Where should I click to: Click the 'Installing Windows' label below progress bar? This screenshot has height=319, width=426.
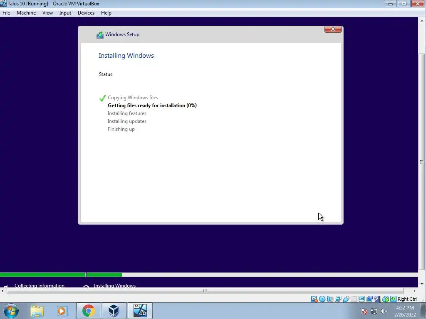[x=115, y=285]
